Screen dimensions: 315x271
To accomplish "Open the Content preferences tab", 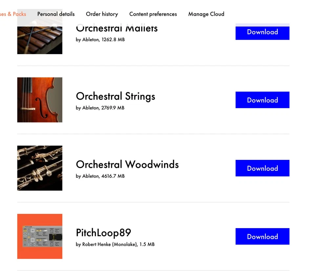I will 153,14.
